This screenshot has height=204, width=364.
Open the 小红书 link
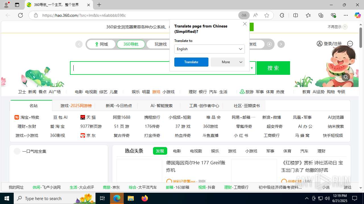point(241,135)
